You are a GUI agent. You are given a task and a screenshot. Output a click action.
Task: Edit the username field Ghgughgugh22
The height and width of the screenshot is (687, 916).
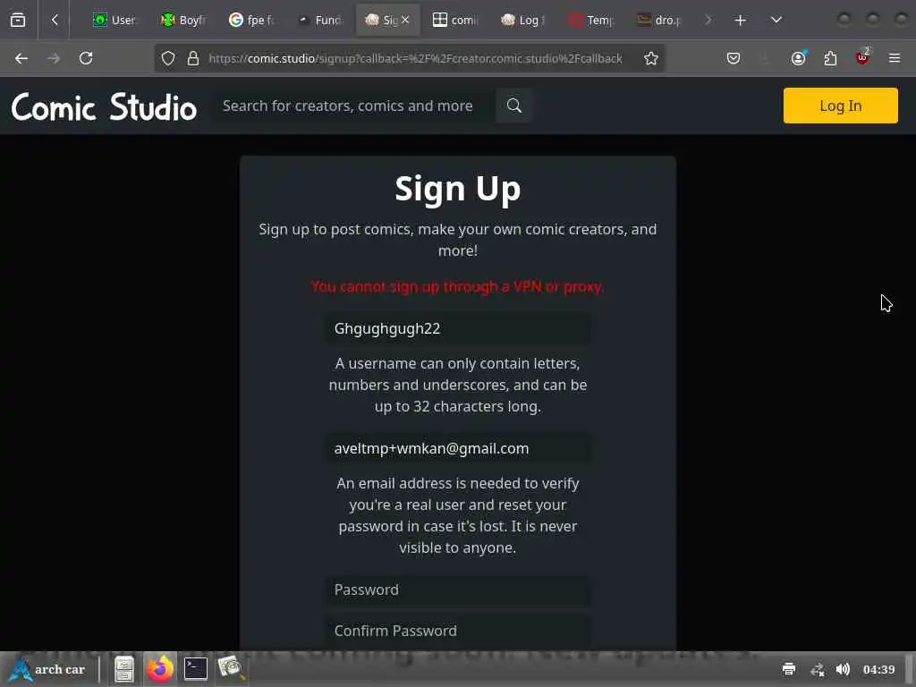tap(457, 329)
